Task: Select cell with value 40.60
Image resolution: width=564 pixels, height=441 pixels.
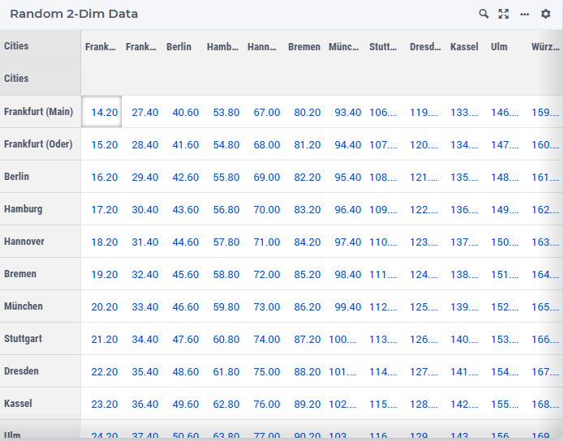Action: tap(183, 112)
